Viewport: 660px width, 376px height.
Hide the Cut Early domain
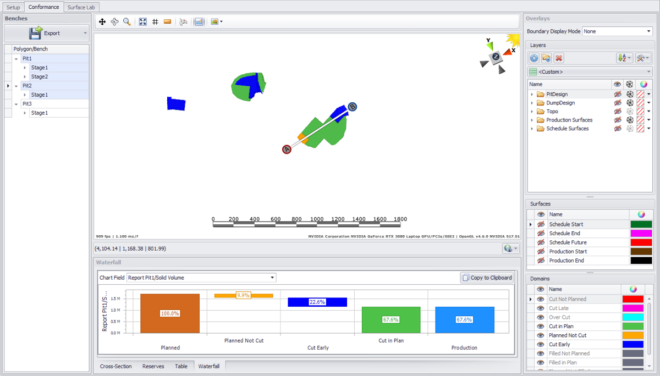click(x=541, y=345)
